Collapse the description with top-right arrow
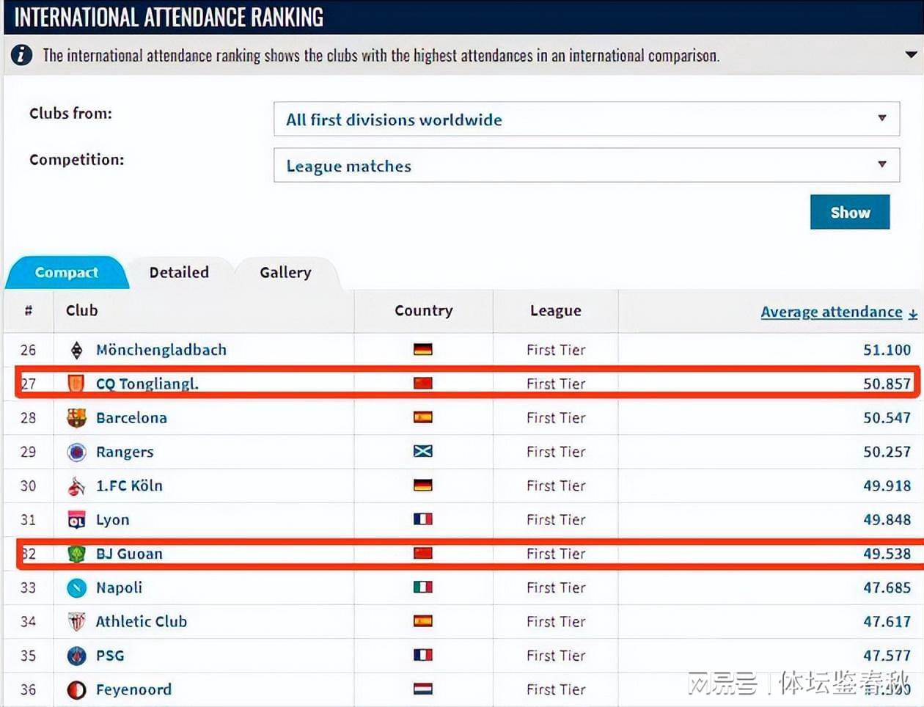Screen dimensions: 924x707 point(911,54)
